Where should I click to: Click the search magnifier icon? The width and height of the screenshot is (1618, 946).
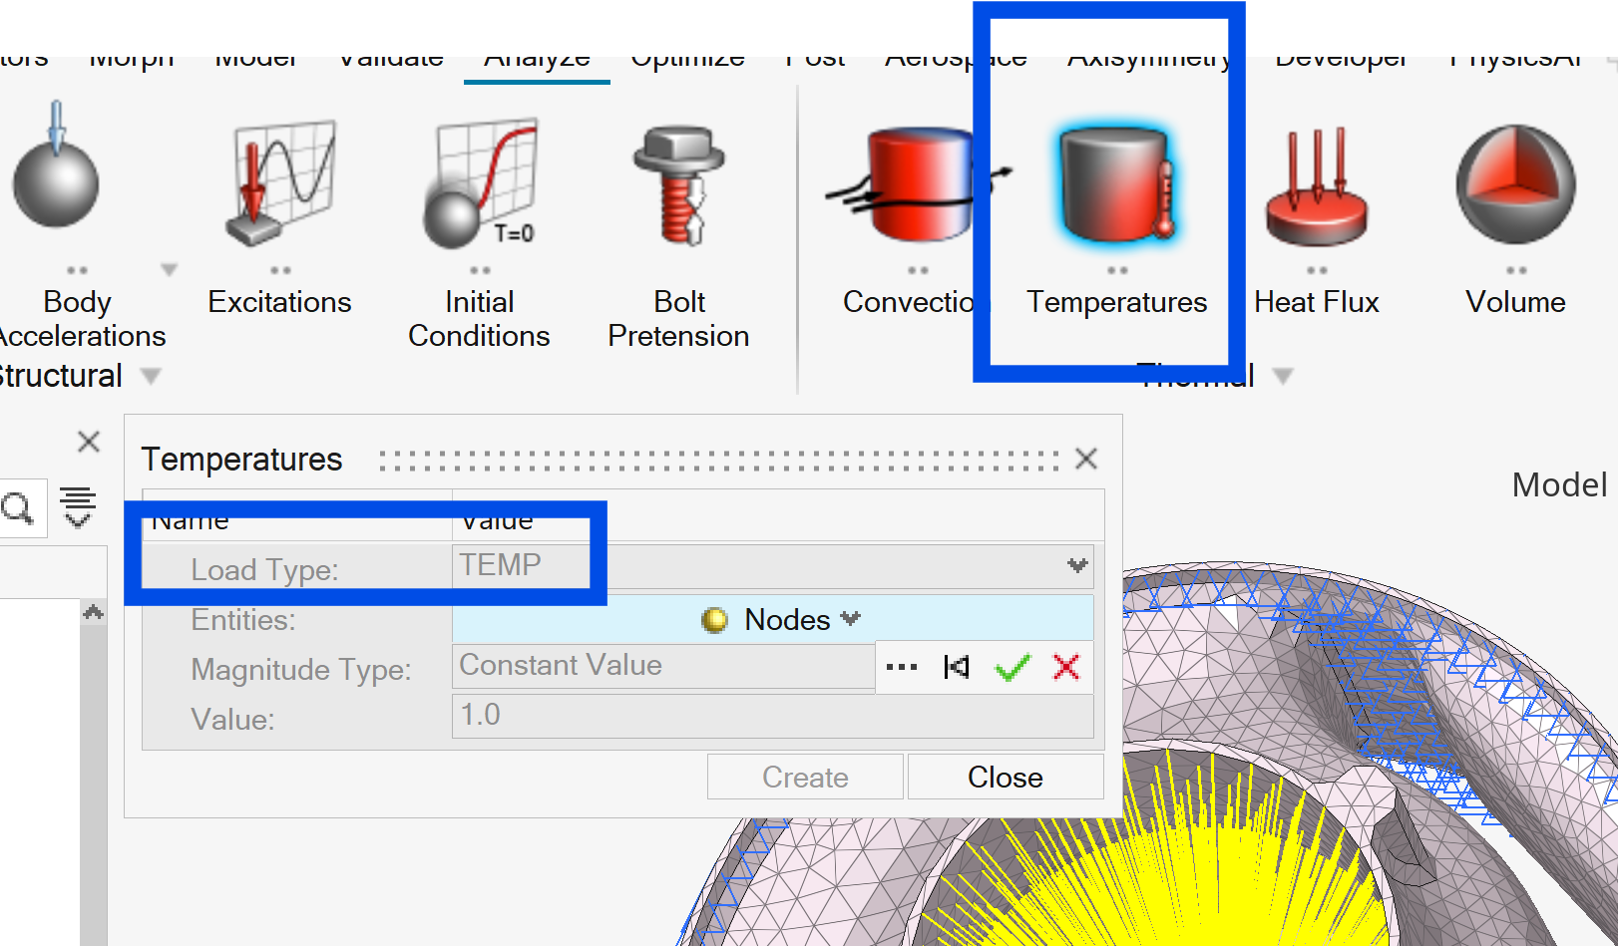pyautogui.click(x=17, y=508)
